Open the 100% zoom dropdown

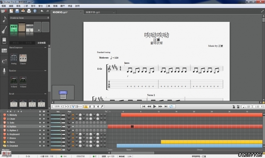pos(58,106)
